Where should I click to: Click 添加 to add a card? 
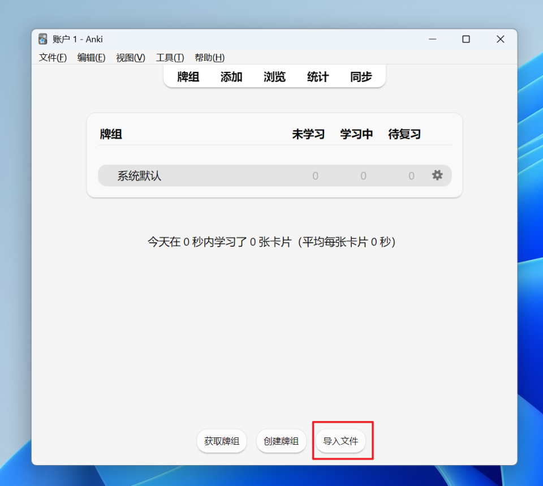pos(231,76)
